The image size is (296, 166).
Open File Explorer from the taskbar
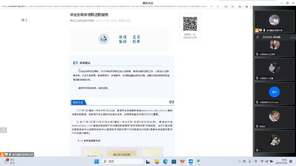[157, 162]
